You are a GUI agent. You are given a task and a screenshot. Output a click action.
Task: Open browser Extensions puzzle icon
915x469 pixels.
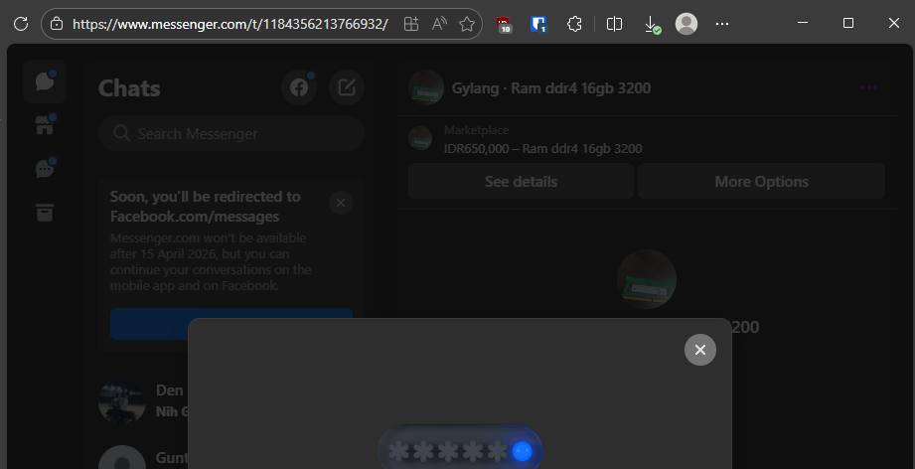[x=574, y=23]
